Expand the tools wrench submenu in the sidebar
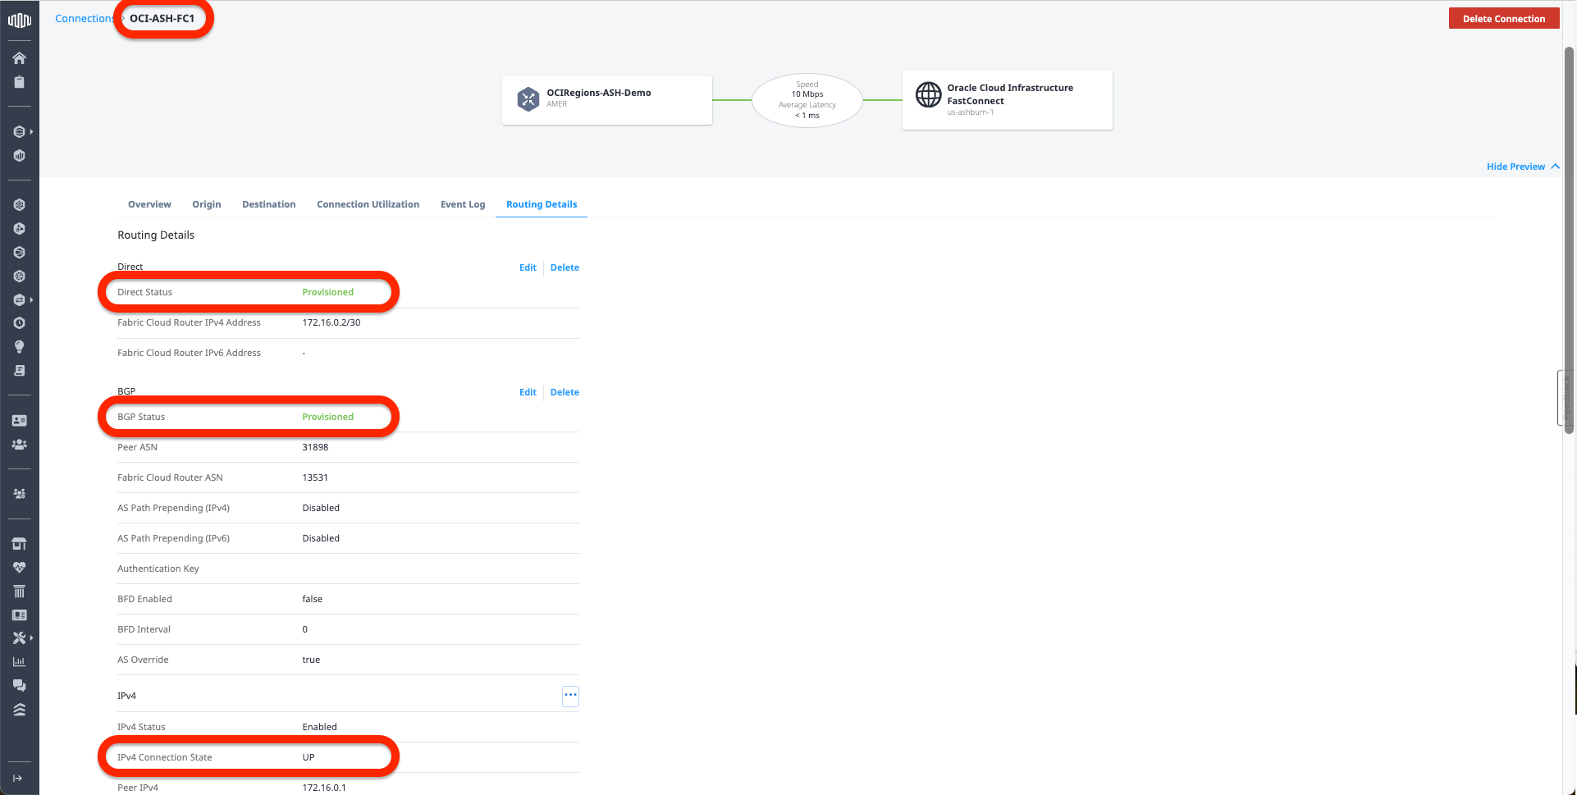The image size is (1577, 795). [21, 638]
